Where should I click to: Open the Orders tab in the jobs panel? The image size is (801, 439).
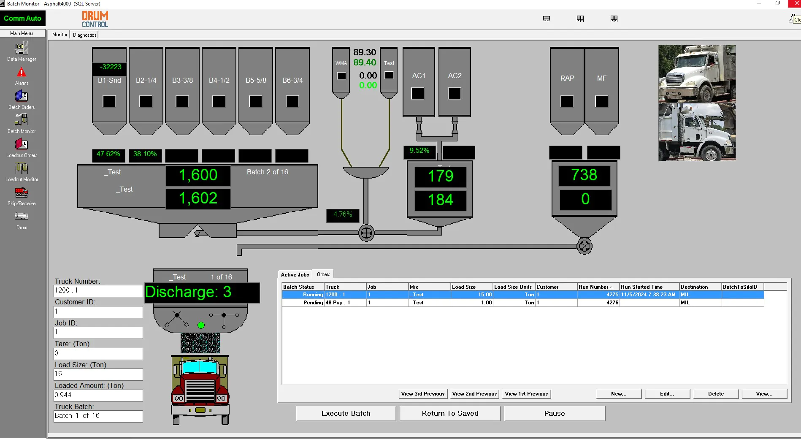point(323,274)
